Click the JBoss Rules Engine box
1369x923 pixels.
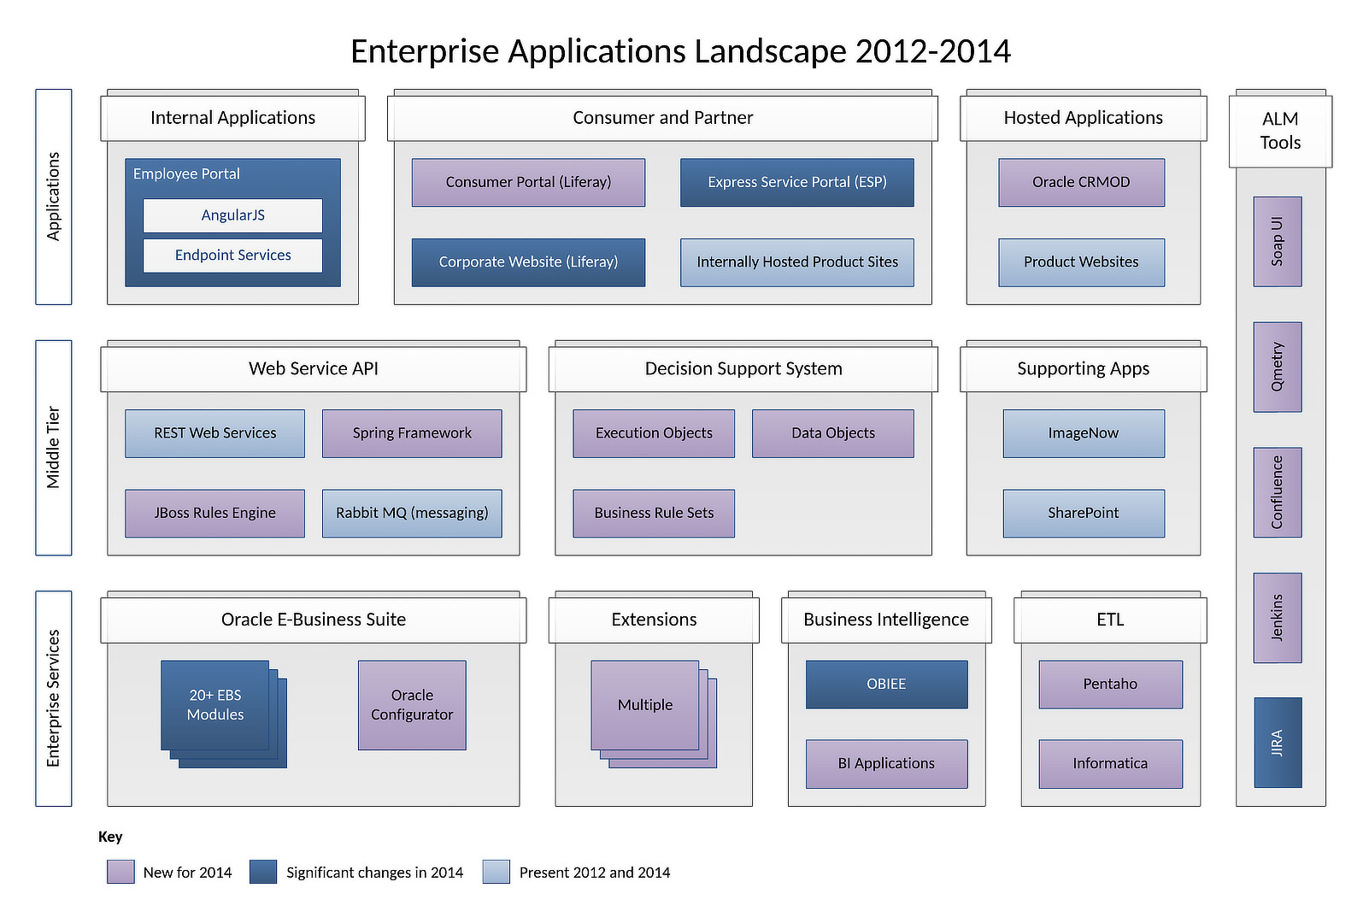point(214,514)
